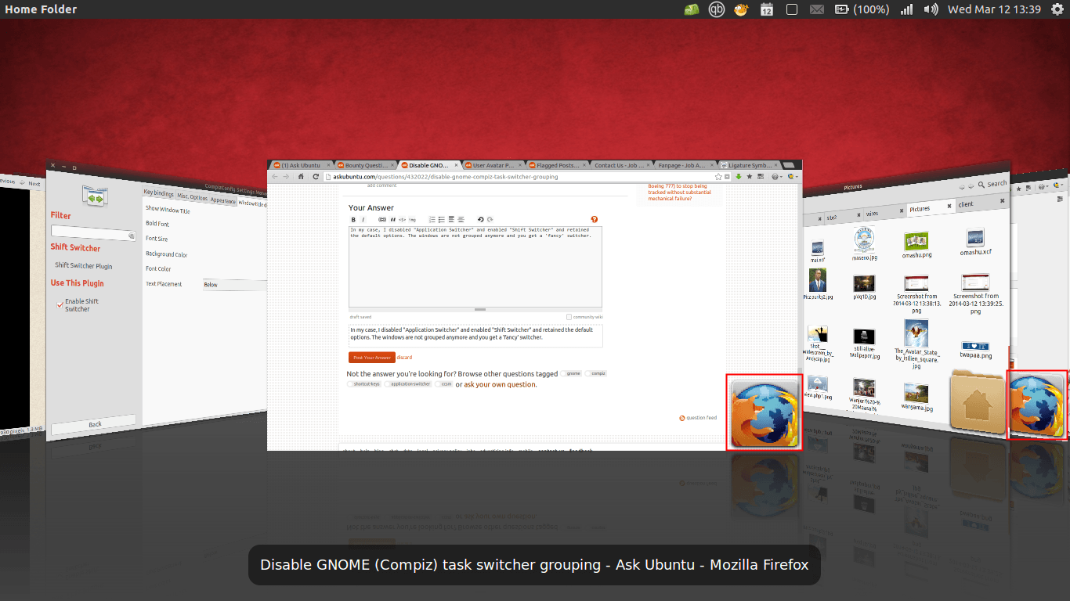Undo the last edit in answer editor
Image resolution: width=1070 pixels, height=601 pixels.
click(x=480, y=219)
